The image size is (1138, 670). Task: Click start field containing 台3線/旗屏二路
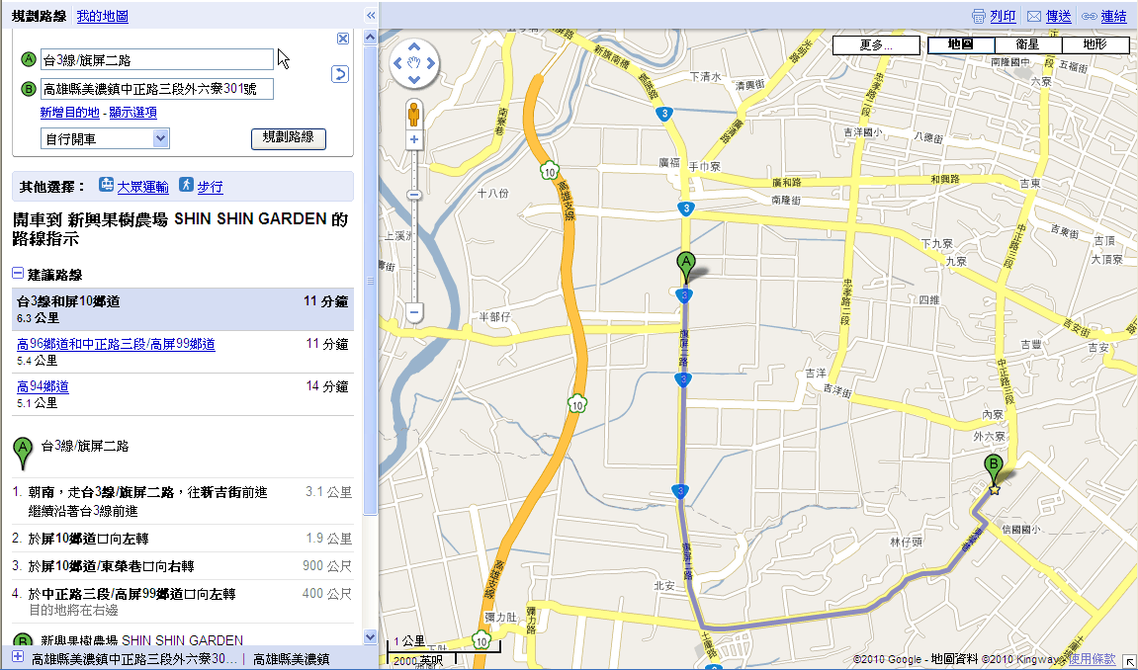coord(157,59)
